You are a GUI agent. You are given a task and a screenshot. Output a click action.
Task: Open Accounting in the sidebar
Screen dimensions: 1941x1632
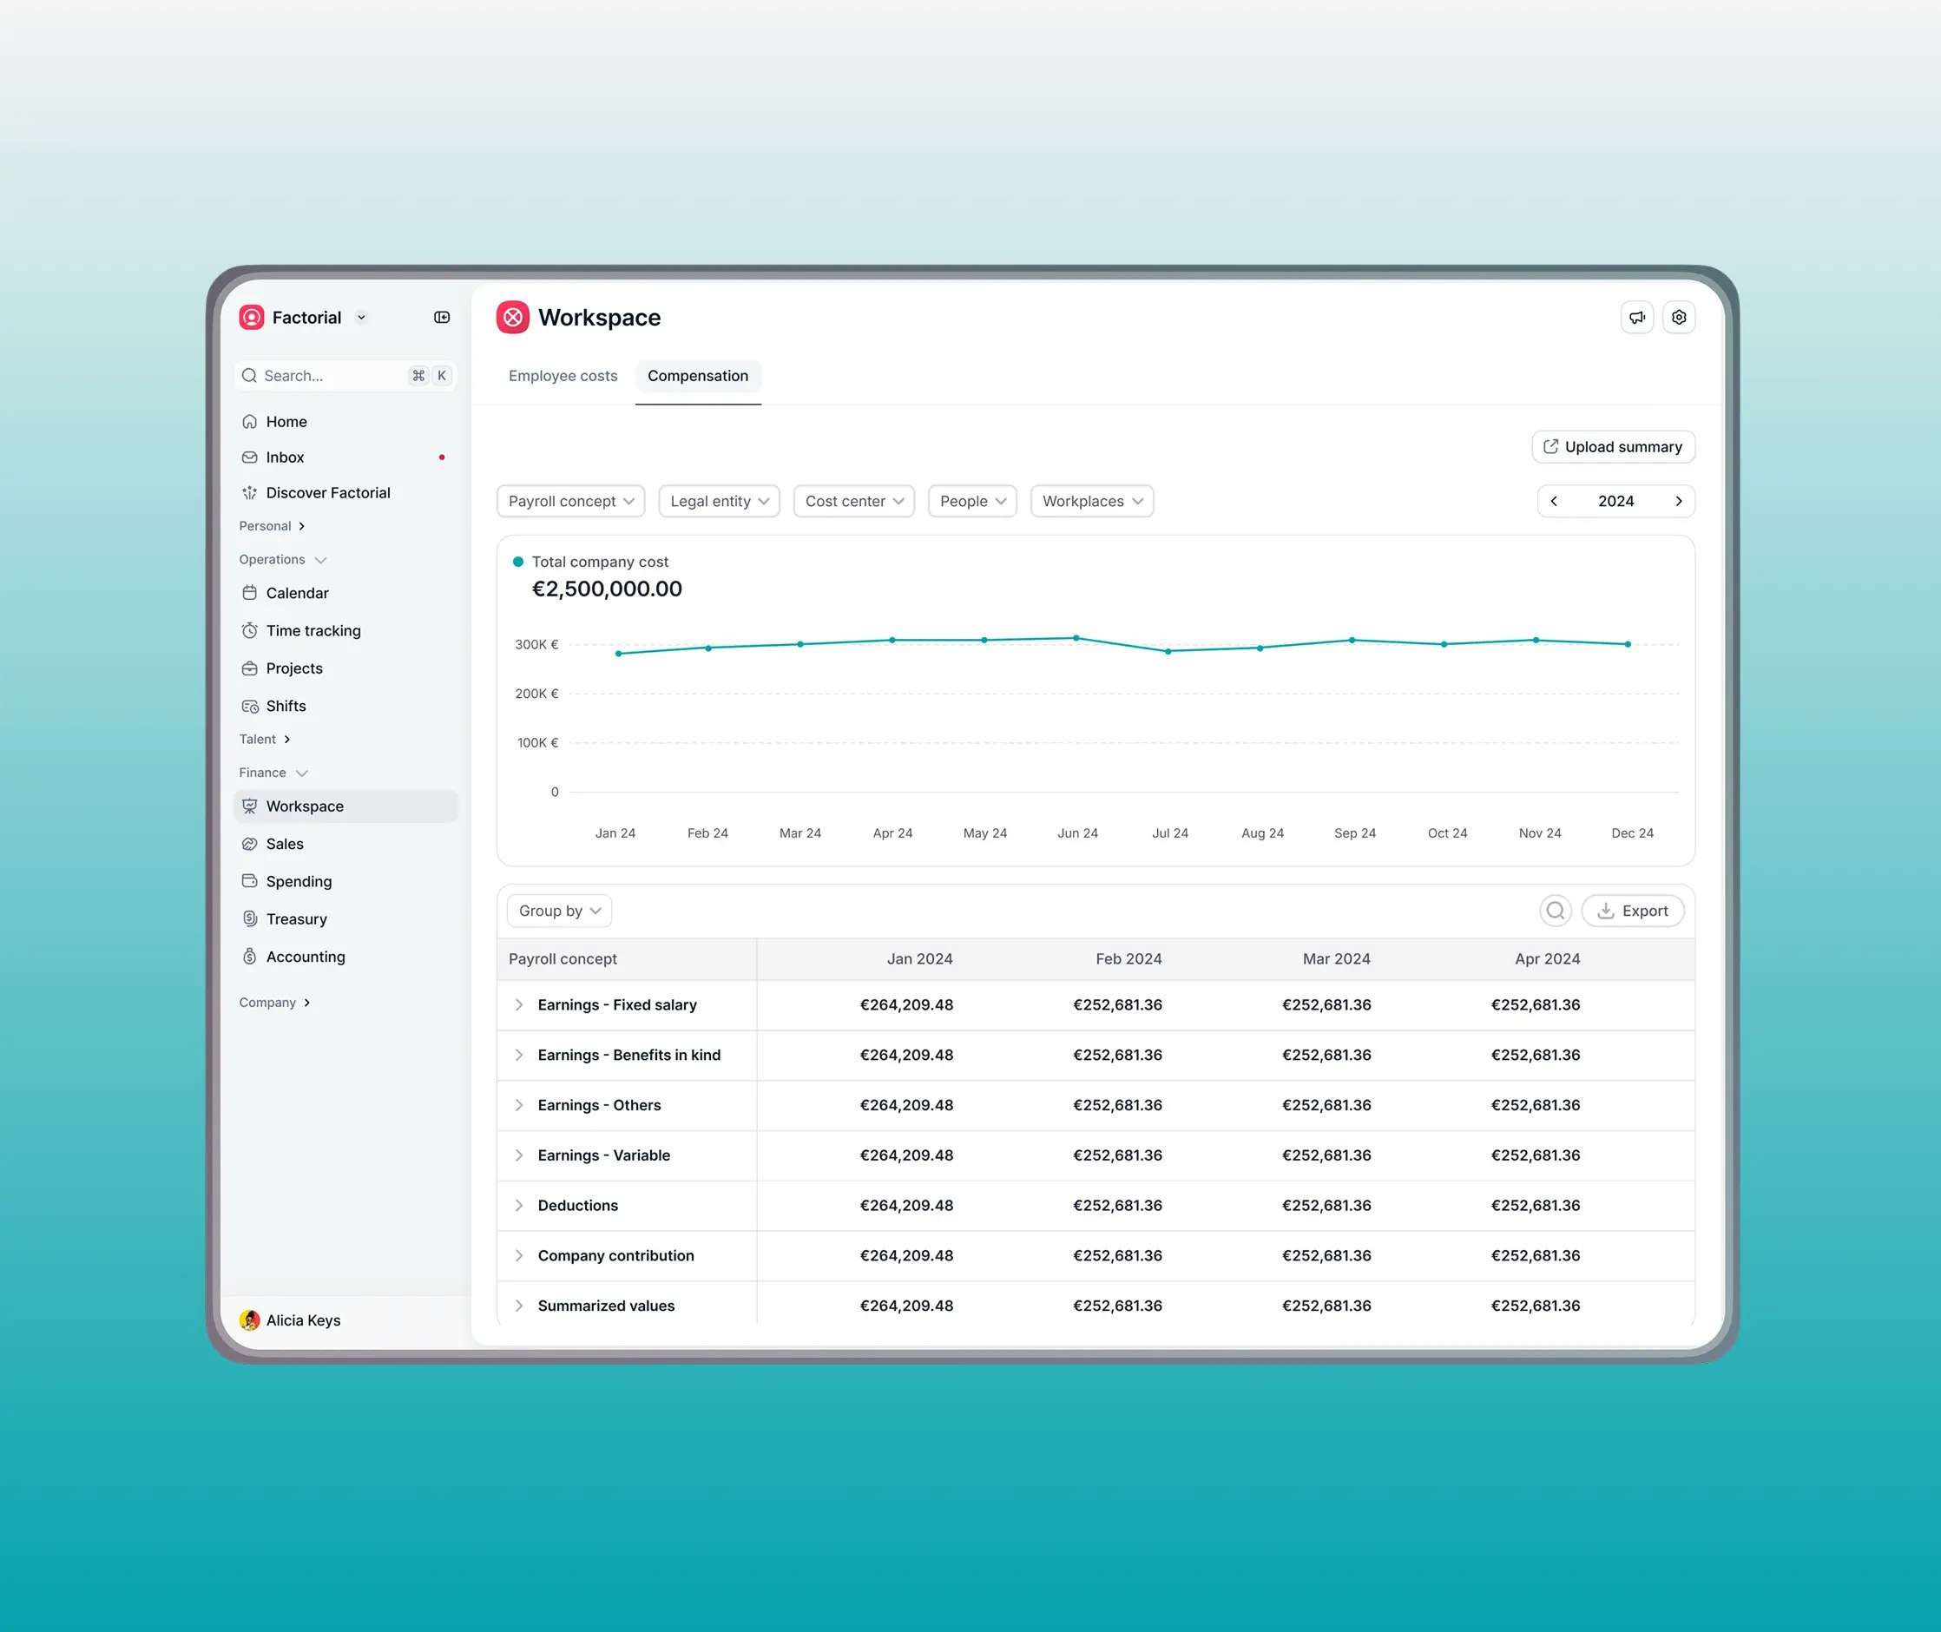(306, 957)
